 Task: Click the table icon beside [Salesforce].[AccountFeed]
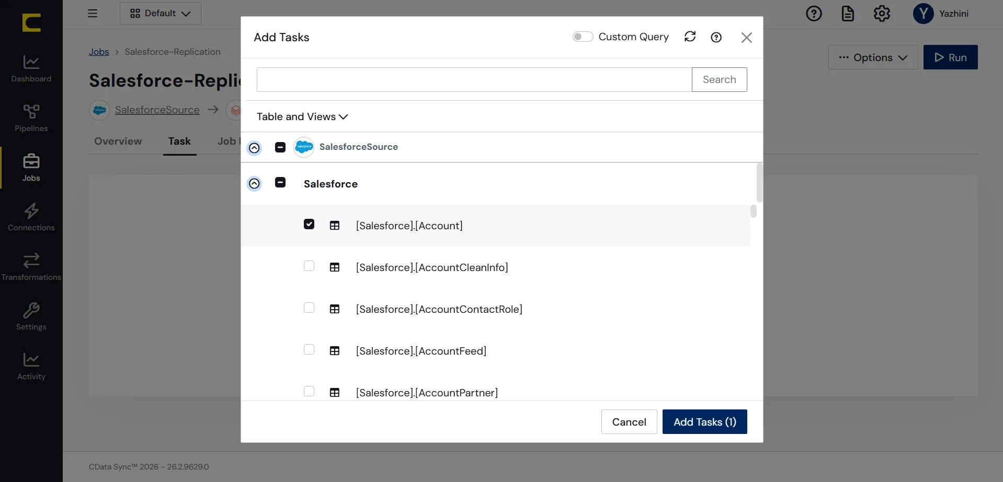click(x=335, y=351)
